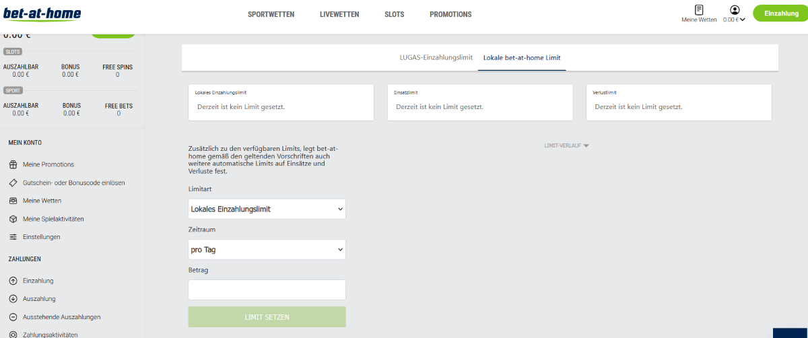
Task: Open sidebar Einzahlung link
Action: 38,281
